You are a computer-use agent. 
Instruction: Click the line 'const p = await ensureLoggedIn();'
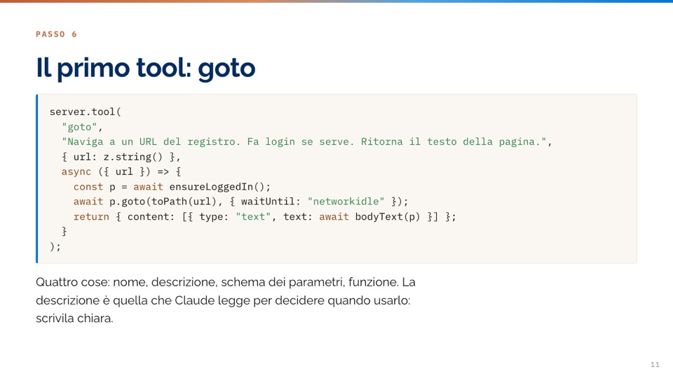(172, 187)
